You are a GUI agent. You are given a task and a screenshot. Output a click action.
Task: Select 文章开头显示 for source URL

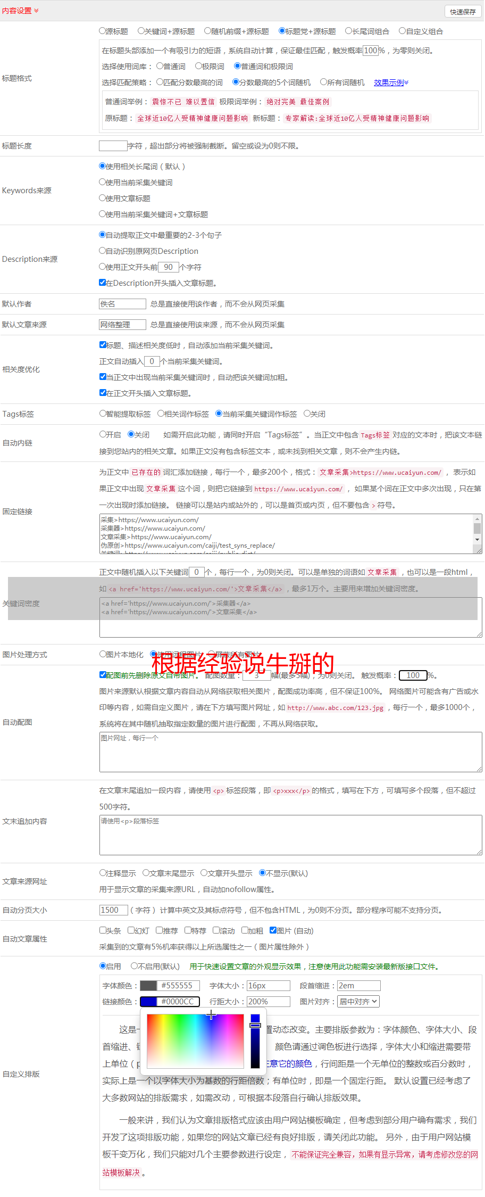coord(204,873)
